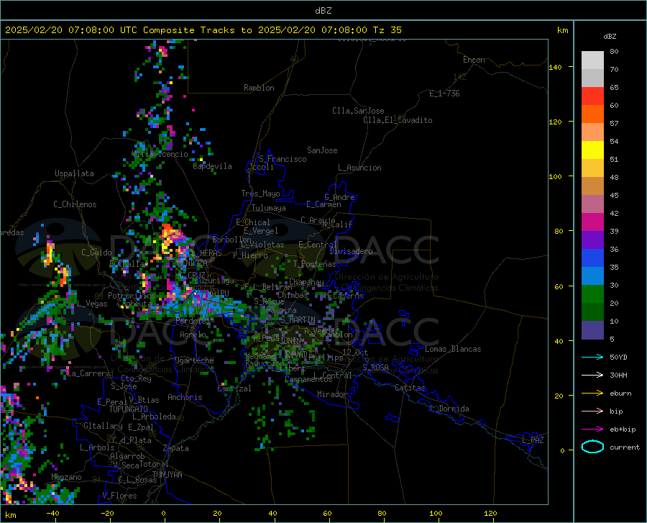Click the Clla.El_Cavadito map label
Screen dimensions: 647x523
point(398,120)
